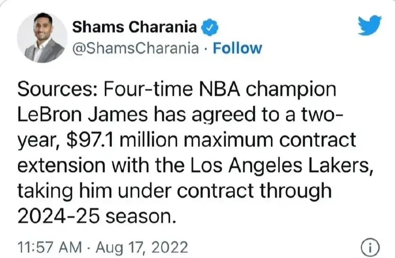Follow Shams Charania via the Follow link
This screenshot has width=395, height=258.
click(237, 48)
